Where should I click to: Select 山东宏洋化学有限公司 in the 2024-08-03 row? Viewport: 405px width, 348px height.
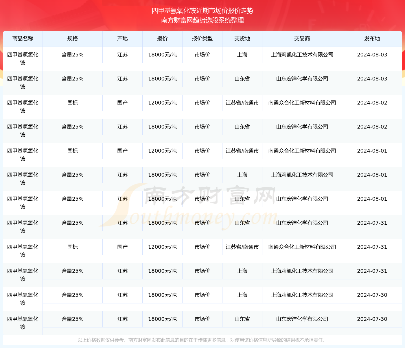coord(302,79)
